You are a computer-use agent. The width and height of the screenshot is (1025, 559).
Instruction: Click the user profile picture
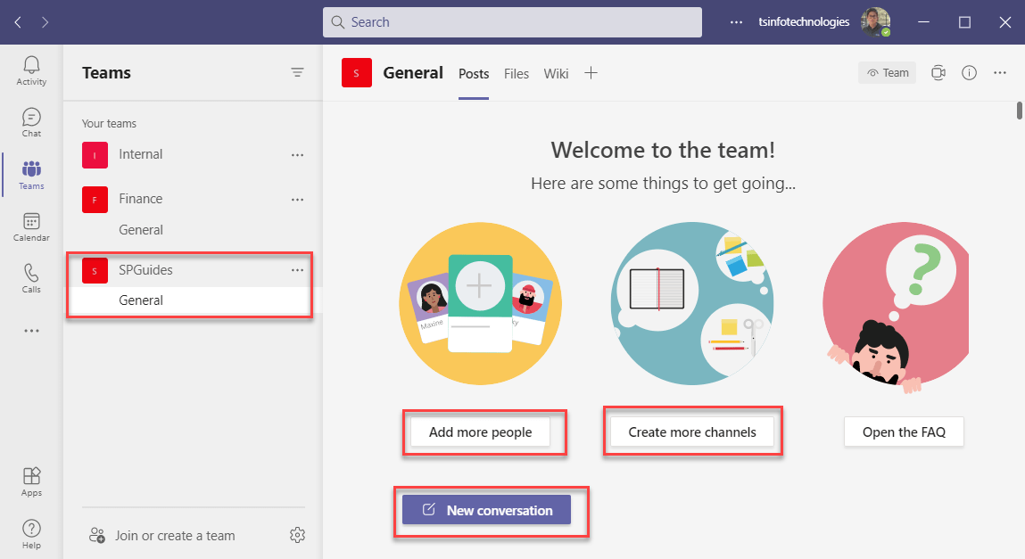tap(875, 22)
